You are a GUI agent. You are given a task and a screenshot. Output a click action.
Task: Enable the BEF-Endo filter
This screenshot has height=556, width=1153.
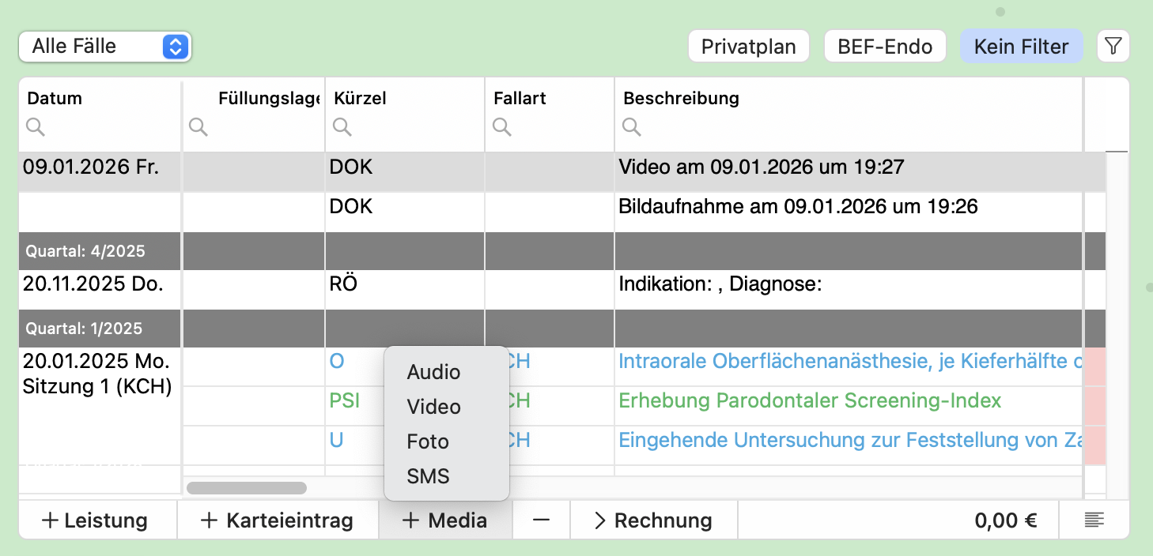click(x=885, y=47)
